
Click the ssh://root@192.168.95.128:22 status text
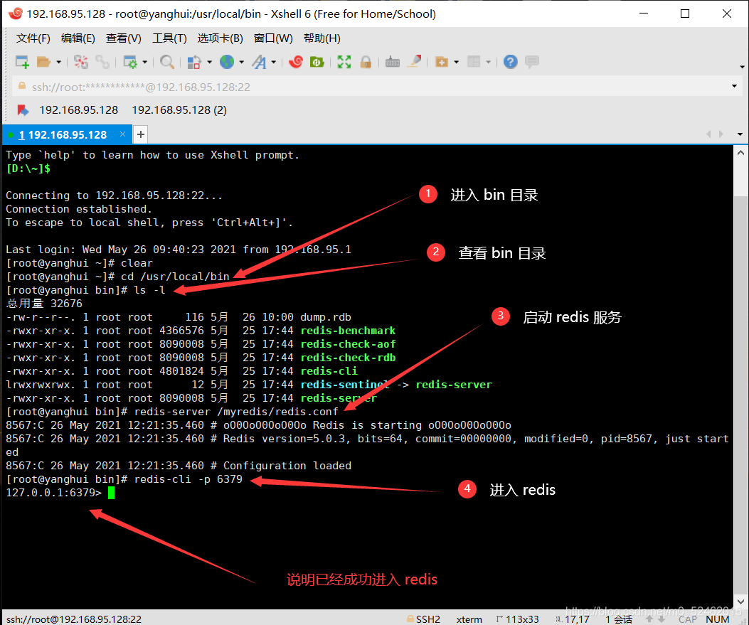pos(74,619)
